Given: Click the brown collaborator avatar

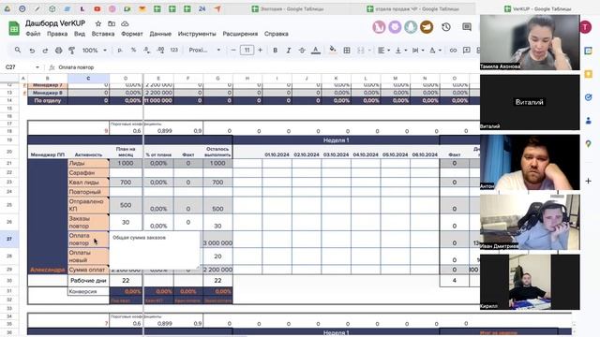Looking at the screenshot, I should pyautogui.click(x=427, y=27).
